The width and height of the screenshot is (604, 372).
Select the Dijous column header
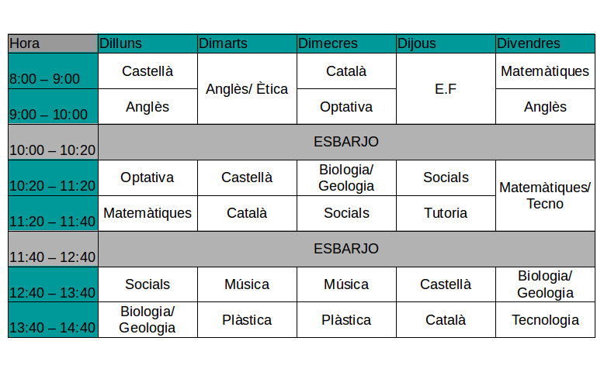pyautogui.click(x=446, y=43)
